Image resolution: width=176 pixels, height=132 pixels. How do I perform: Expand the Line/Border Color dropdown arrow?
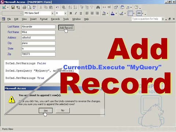[125, 13]
